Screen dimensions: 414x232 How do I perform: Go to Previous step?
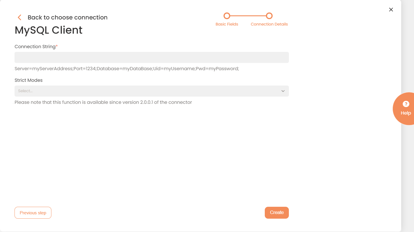(33, 213)
